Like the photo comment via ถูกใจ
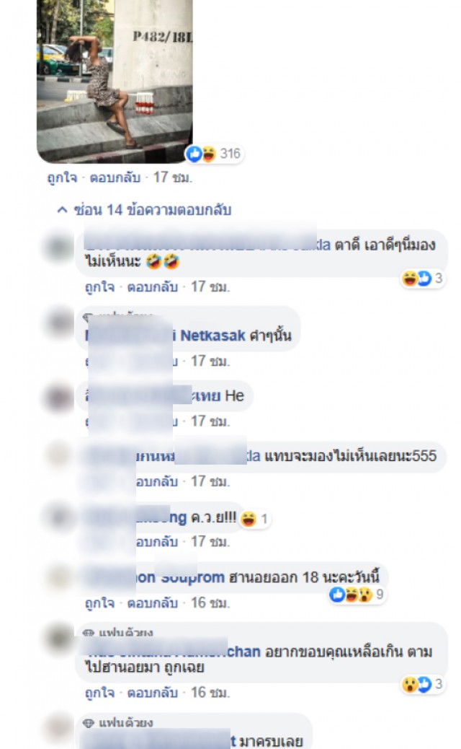 62,178
